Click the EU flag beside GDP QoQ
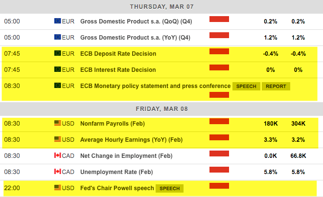Viewport: 323px width, 197px height. click(57, 22)
